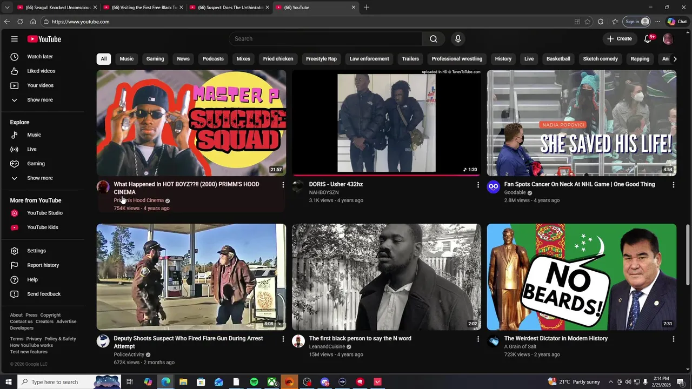Play the gas station deputy thumbnail
The height and width of the screenshot is (389, 692).
coord(191,277)
